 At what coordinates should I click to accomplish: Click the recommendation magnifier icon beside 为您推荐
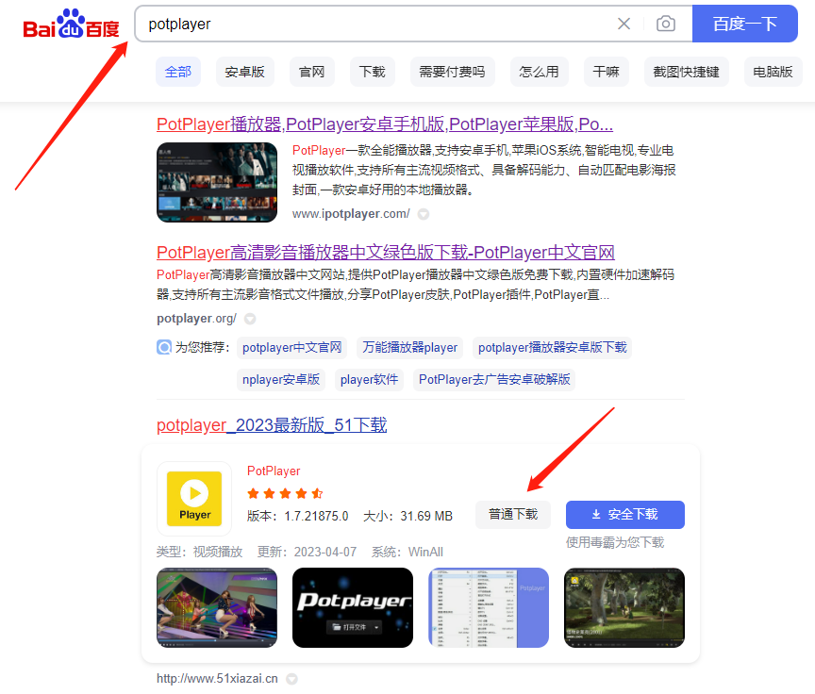click(165, 347)
